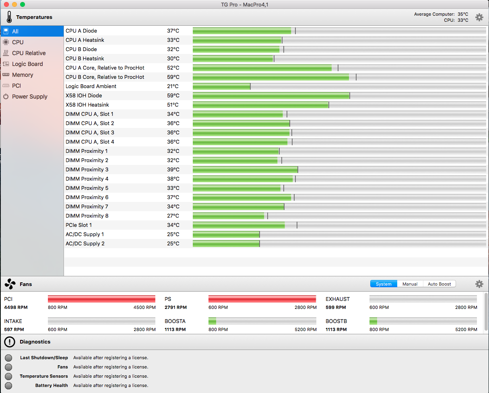Select DIMM CPU A, Slot 4 row

pyautogui.click(x=276, y=142)
